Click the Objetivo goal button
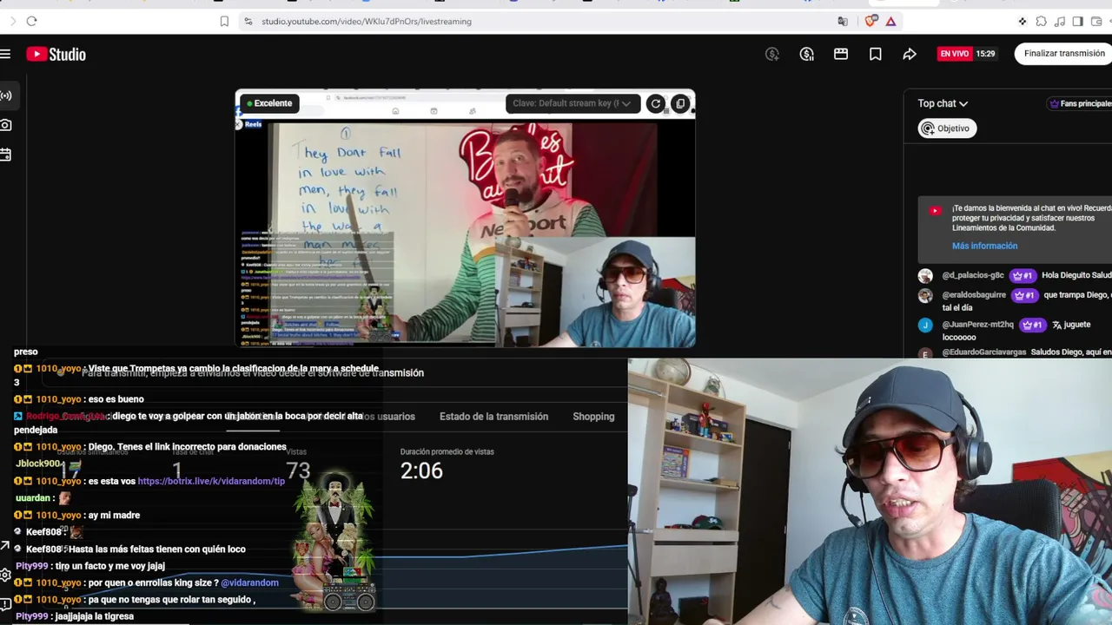The width and height of the screenshot is (1112, 625). [x=947, y=128]
